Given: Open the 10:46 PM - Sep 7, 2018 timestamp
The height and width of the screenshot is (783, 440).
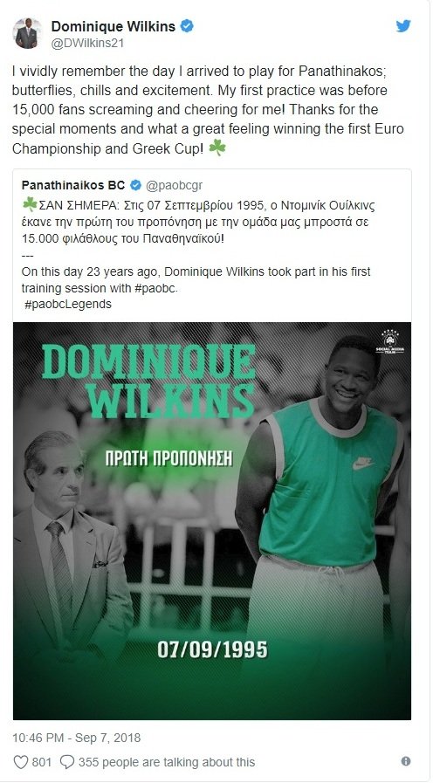Looking at the screenshot, I should [x=77, y=738].
